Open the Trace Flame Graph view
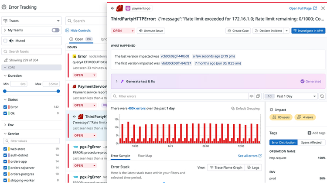 coord(226,168)
